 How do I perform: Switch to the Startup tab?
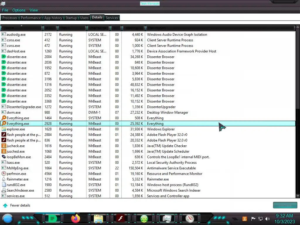click(x=71, y=18)
